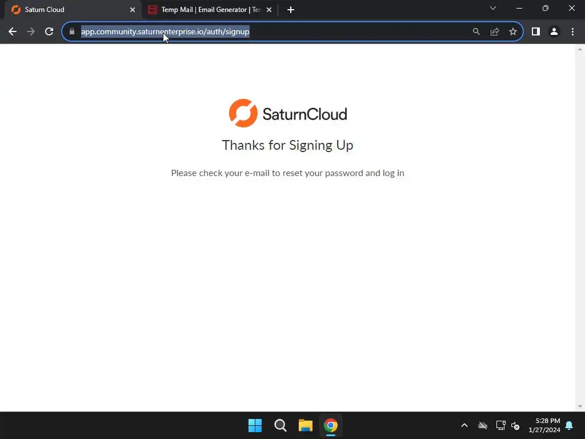Toggle the browser side panel

(536, 32)
